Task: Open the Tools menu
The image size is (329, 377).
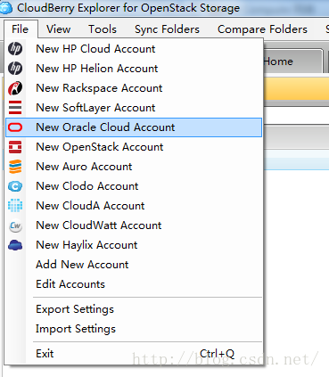Action: tap(103, 29)
